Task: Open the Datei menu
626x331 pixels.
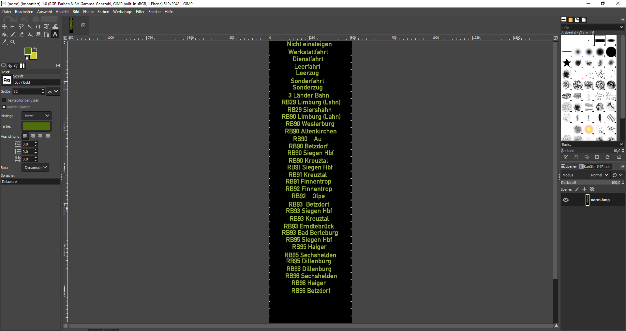Action: click(x=7, y=12)
